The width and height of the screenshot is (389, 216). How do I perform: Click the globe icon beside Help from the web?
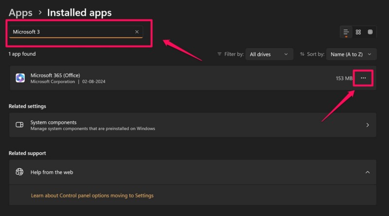tap(19, 172)
